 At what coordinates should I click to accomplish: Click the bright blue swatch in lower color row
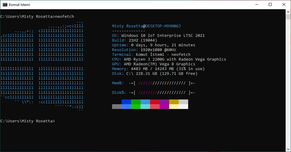click(x=126, y=107)
